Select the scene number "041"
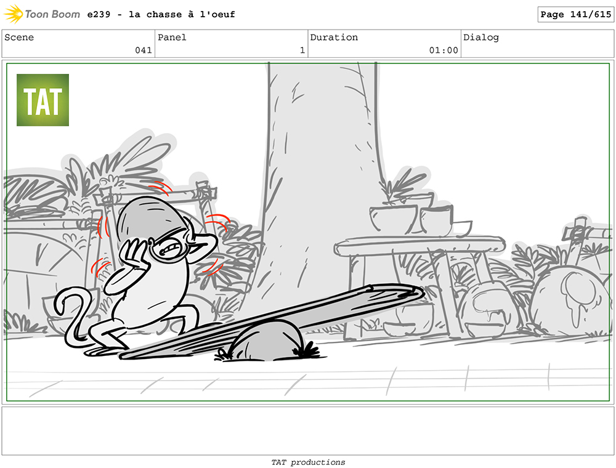616x468 pixels. coord(144,50)
